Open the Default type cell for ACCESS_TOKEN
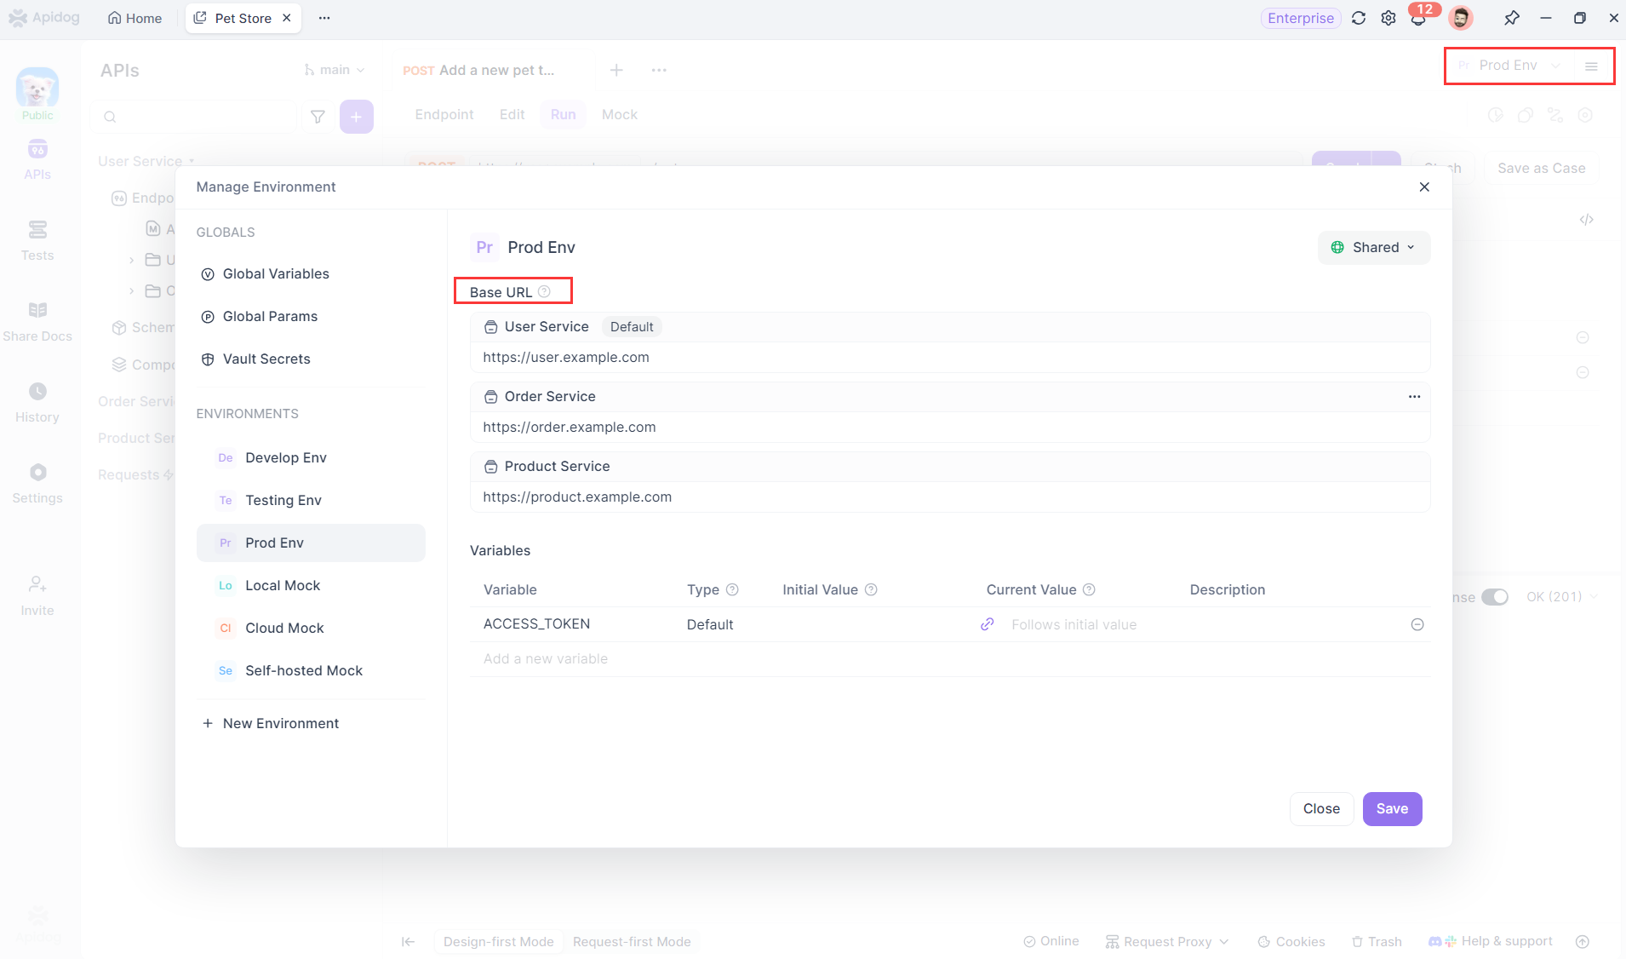Image resolution: width=1626 pixels, height=959 pixels. point(710,624)
